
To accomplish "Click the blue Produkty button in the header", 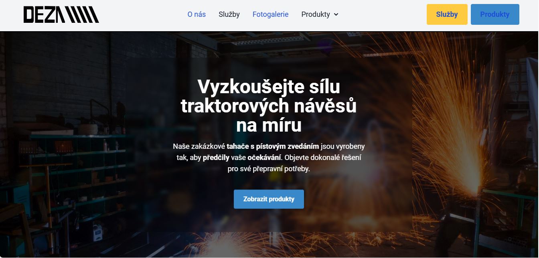I will [x=495, y=14].
